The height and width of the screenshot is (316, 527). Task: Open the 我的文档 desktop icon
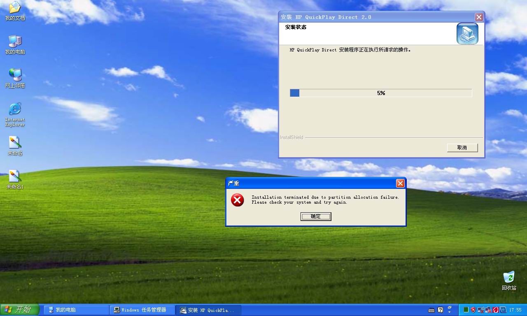pyautogui.click(x=15, y=12)
